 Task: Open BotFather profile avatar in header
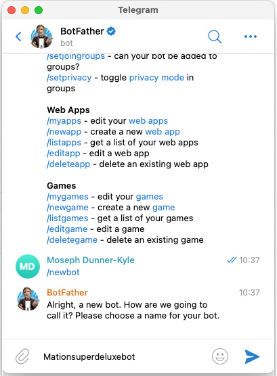coord(42,37)
